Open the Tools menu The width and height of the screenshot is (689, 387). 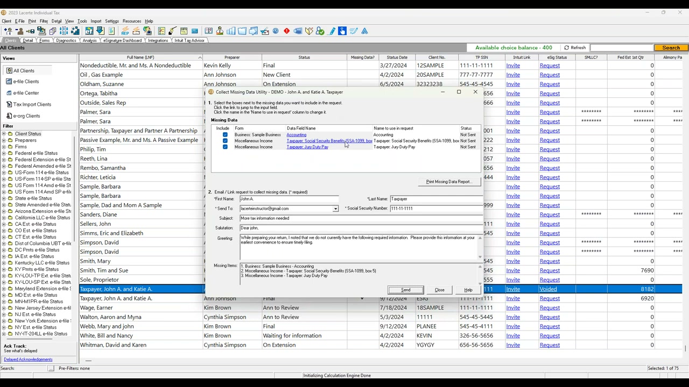tap(82, 21)
